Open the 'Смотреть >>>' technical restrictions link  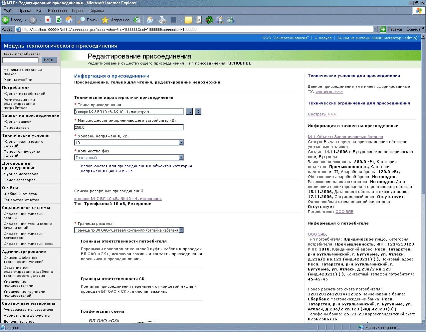tap(322, 114)
